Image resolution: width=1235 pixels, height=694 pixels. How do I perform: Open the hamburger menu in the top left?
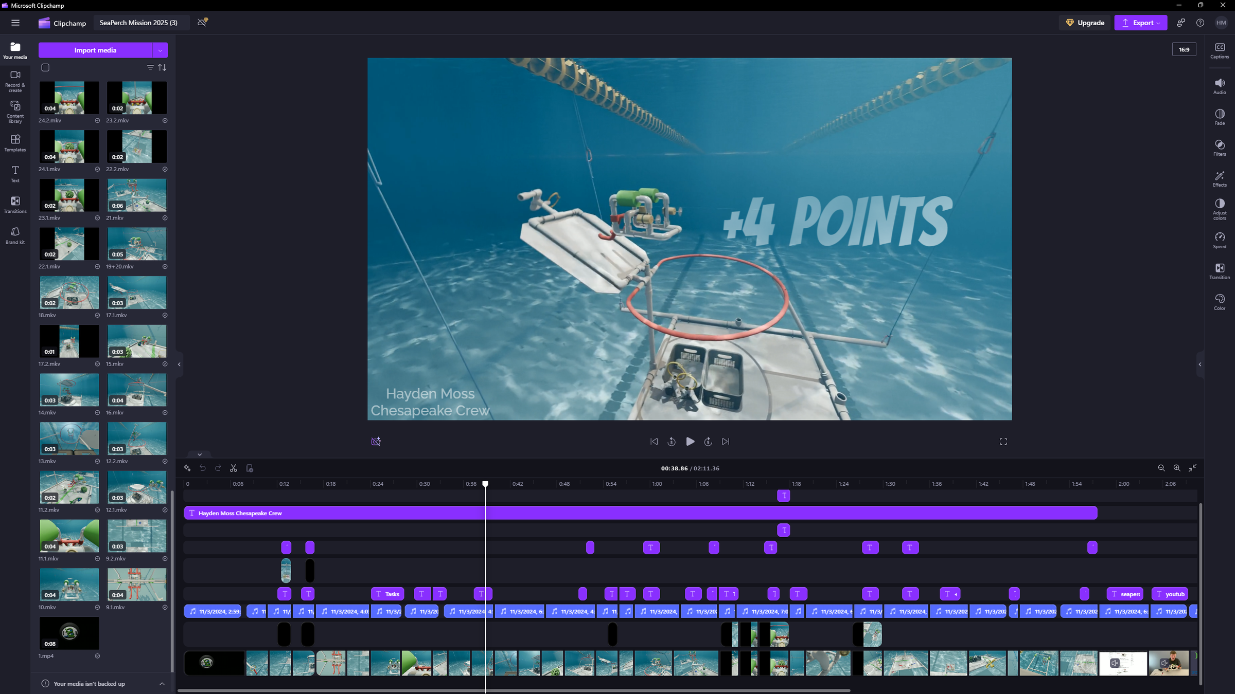(x=15, y=23)
